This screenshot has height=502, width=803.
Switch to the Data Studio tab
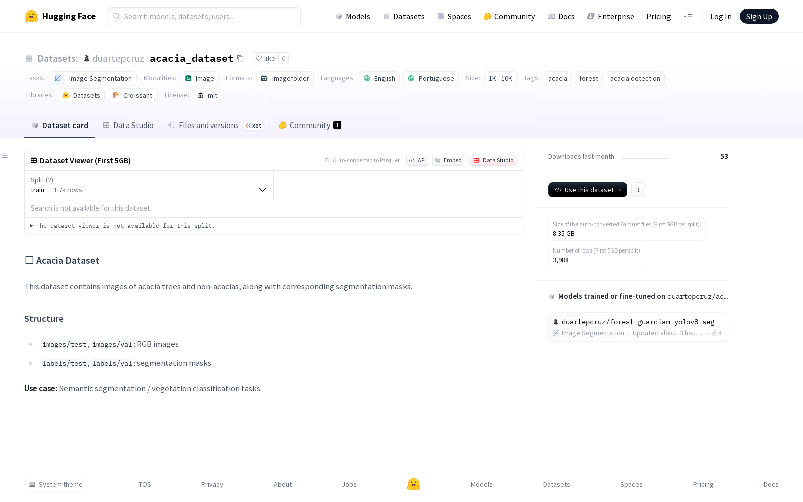pyautogui.click(x=128, y=125)
